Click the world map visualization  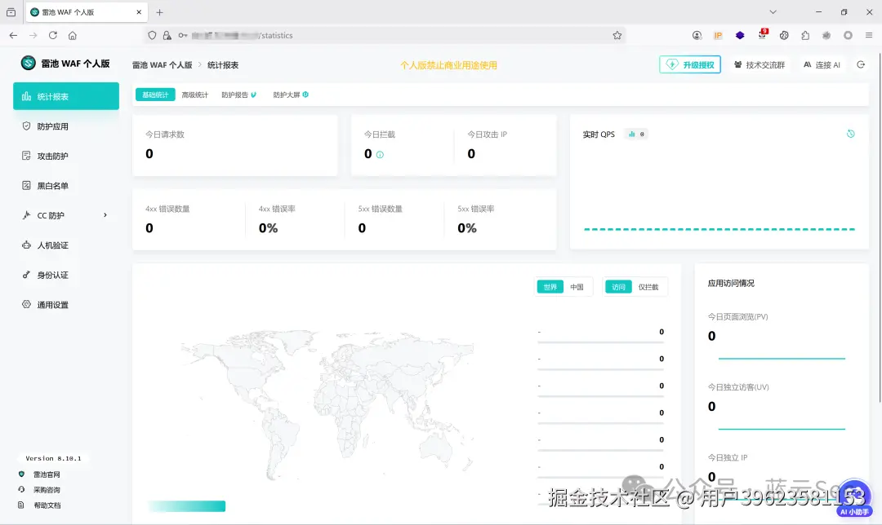326,404
